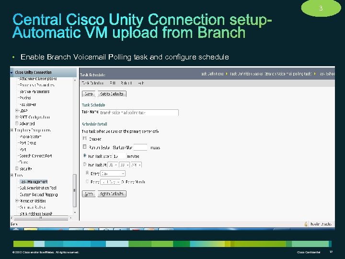Click the Task Name input field
Image resolution: width=345 pixels, height=259 pixels.
pos(139,113)
